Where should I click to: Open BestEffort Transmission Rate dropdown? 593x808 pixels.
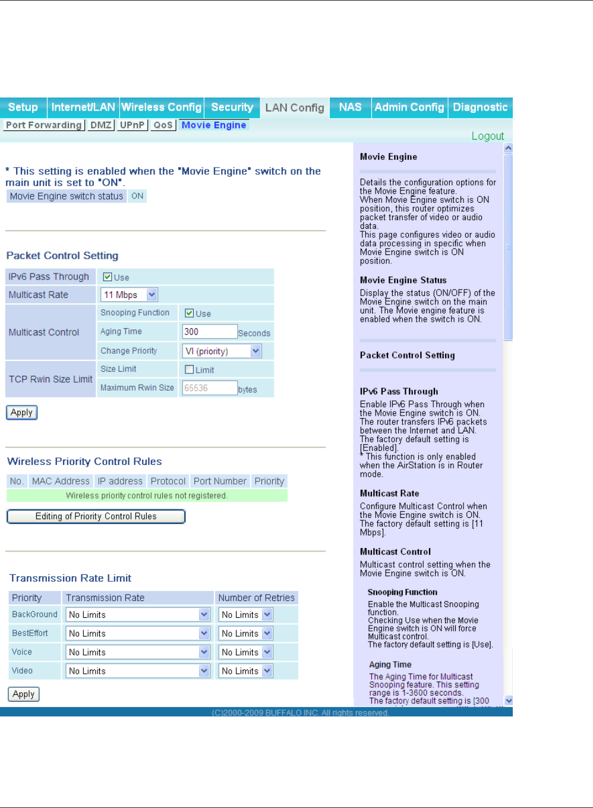[x=138, y=634]
